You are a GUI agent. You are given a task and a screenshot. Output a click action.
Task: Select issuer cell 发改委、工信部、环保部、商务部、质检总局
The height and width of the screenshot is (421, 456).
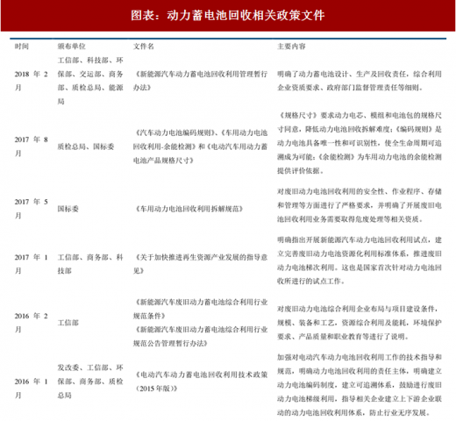point(90,382)
